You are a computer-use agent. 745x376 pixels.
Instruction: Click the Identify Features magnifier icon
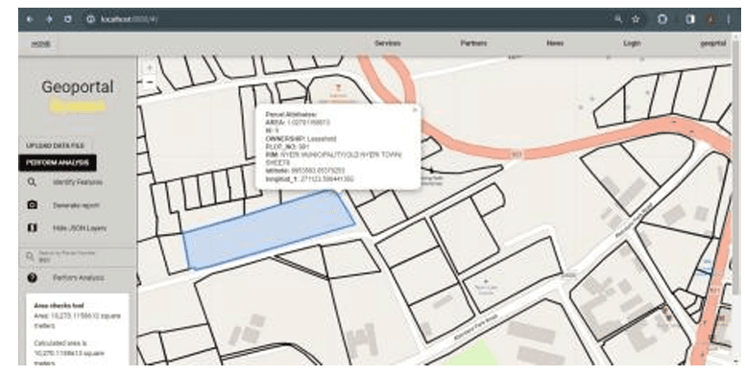[x=32, y=182]
